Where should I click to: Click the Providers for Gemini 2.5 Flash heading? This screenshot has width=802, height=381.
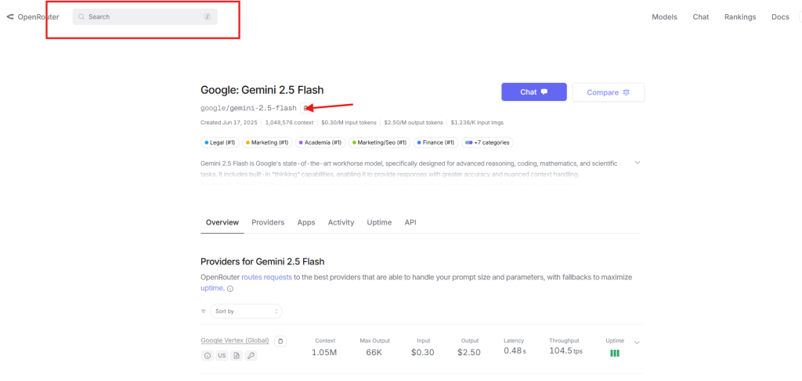262,261
